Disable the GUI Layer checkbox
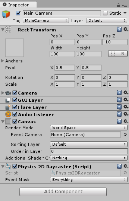 point(15,100)
